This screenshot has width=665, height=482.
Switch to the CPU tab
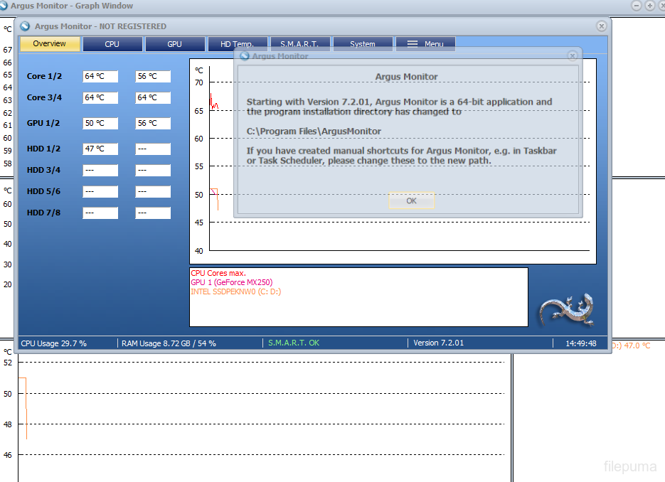112,44
